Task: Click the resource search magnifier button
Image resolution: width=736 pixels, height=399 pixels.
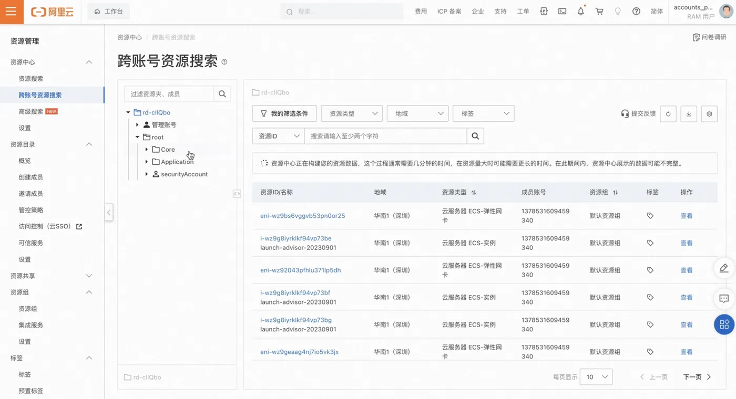Action: pos(475,136)
